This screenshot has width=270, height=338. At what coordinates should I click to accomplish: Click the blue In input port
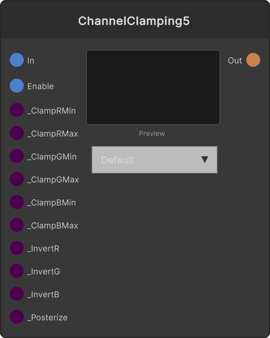[17, 60]
